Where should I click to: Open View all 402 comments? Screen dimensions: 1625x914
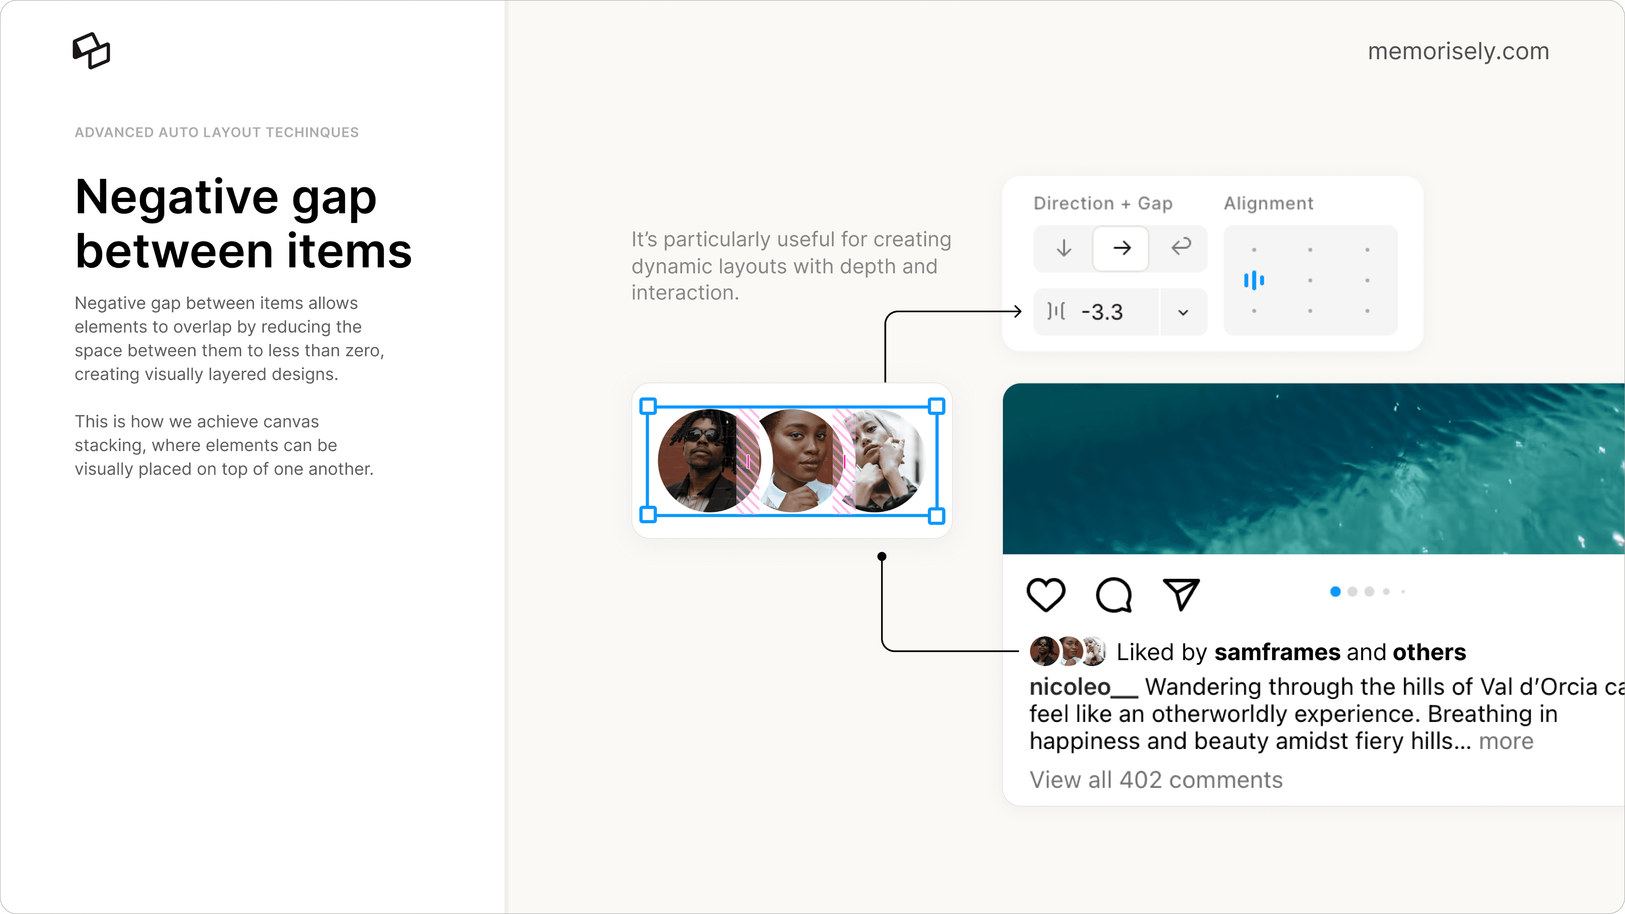[1156, 780]
